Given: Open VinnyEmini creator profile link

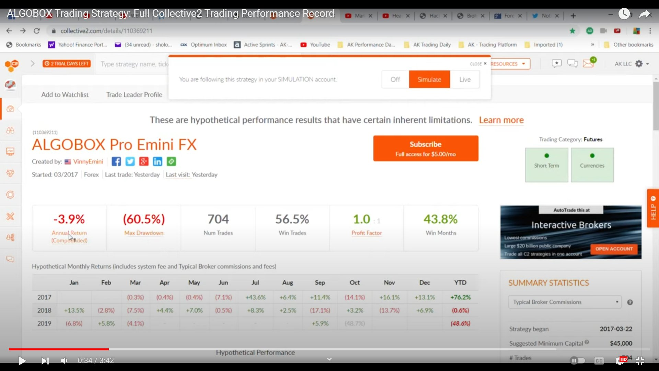Looking at the screenshot, I should [x=88, y=161].
